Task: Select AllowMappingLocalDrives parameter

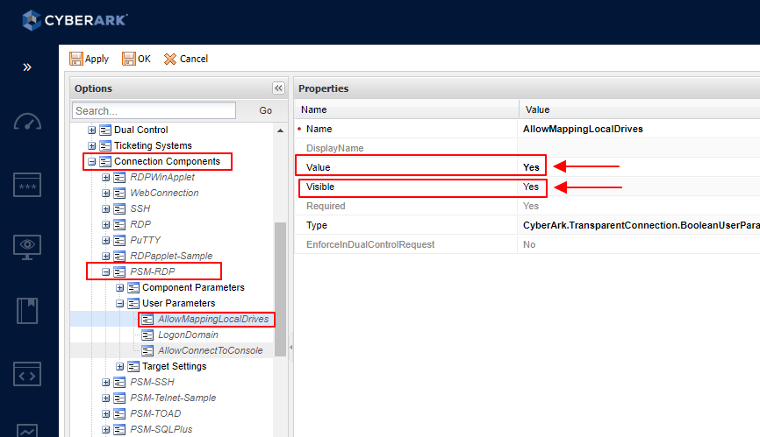Action: [213, 319]
